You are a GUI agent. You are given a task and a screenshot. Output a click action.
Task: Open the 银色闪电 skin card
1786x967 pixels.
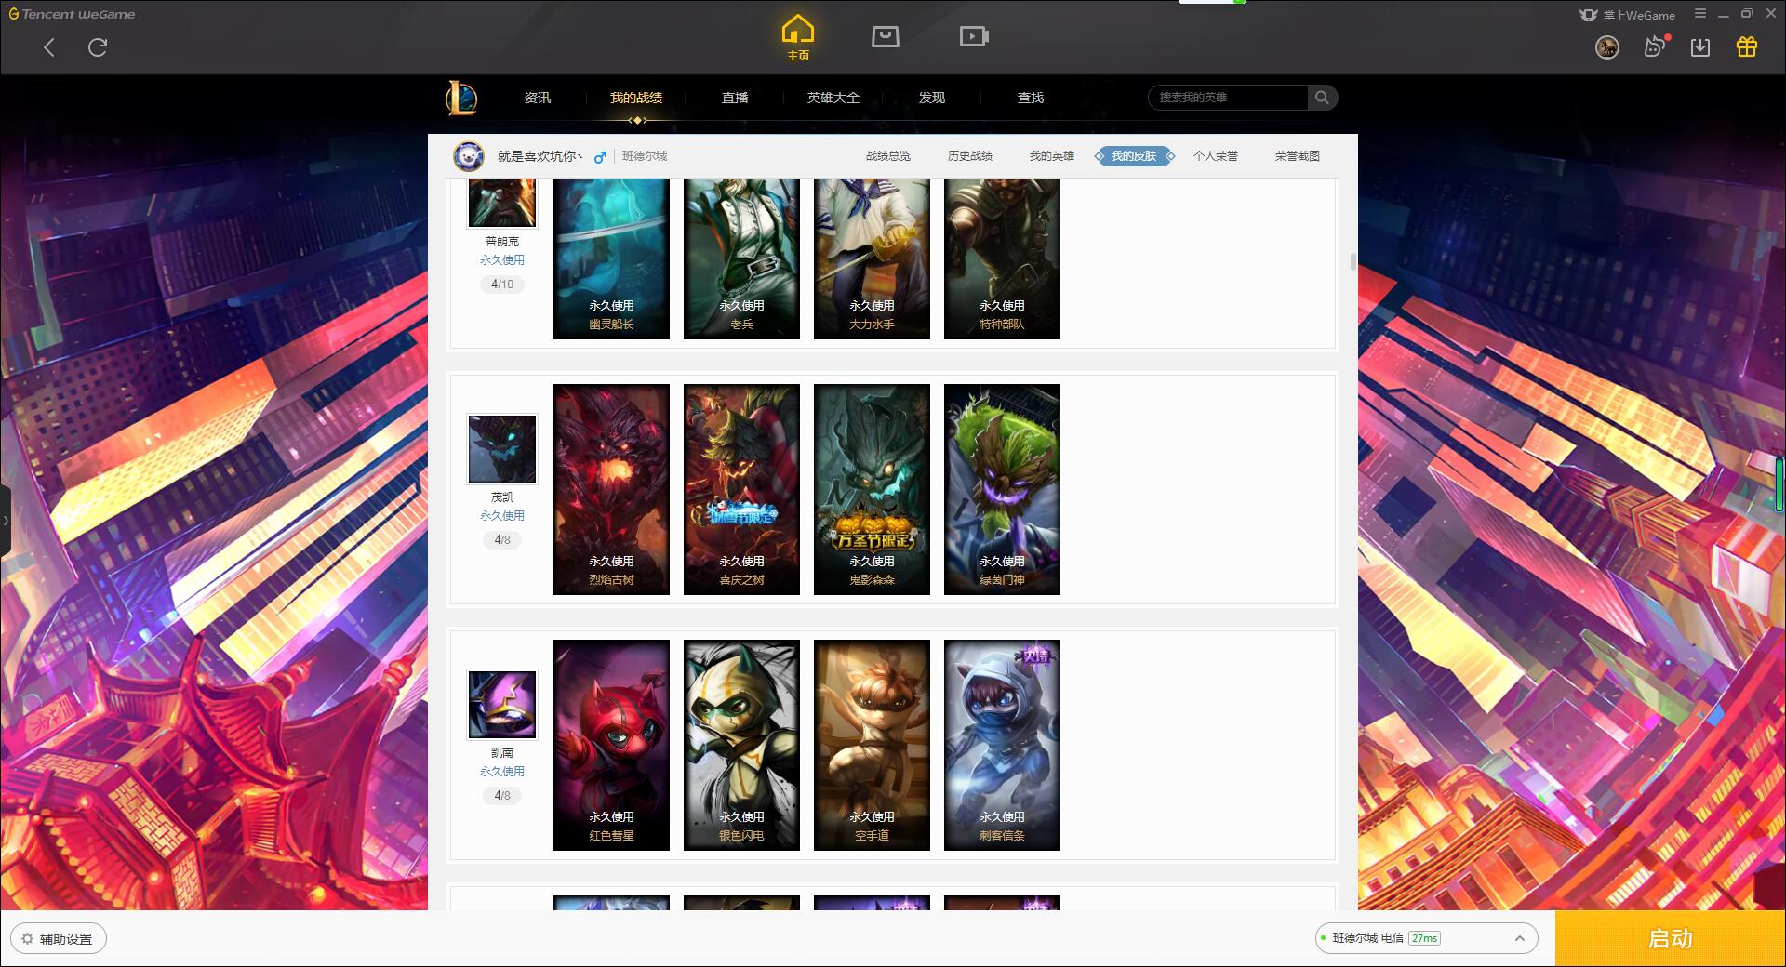coord(741,745)
